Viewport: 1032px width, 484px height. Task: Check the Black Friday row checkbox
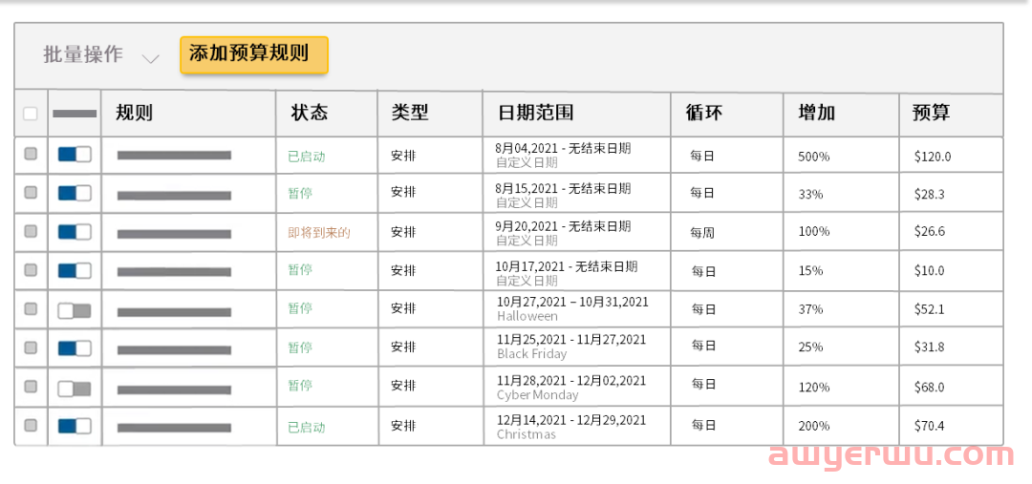(31, 347)
